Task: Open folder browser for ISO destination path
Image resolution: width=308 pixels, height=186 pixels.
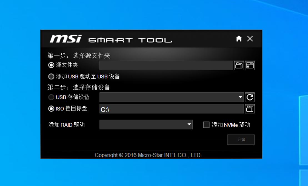Action: tap(250, 109)
